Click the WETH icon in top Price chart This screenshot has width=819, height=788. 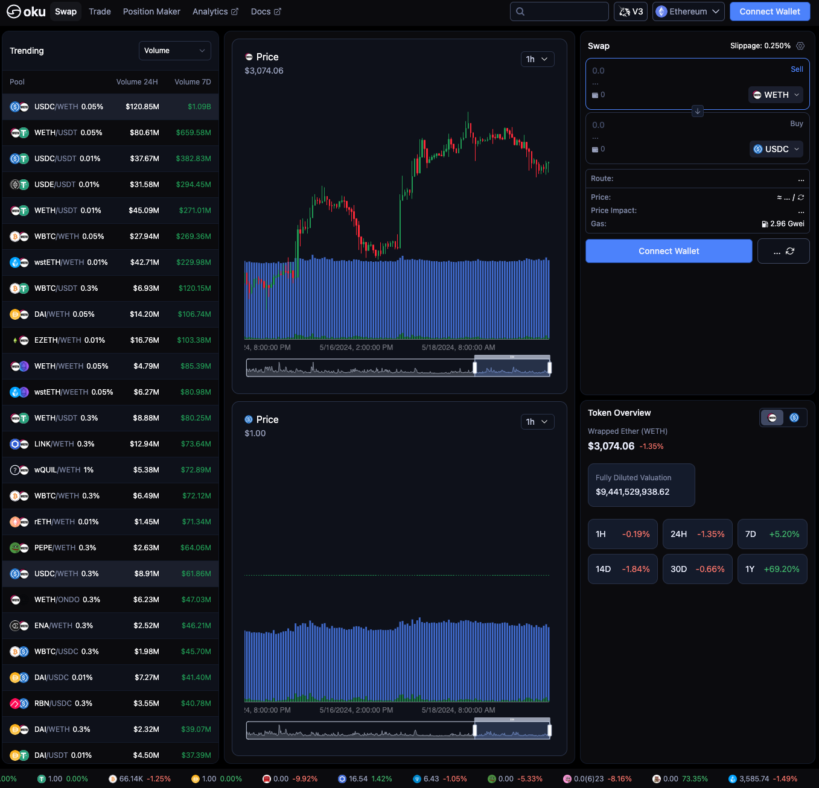coord(249,57)
